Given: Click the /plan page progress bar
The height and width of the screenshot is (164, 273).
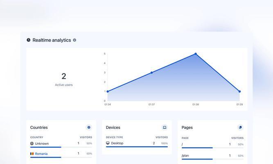Looking at the screenshot, I should pyautogui.click(x=212, y=159).
